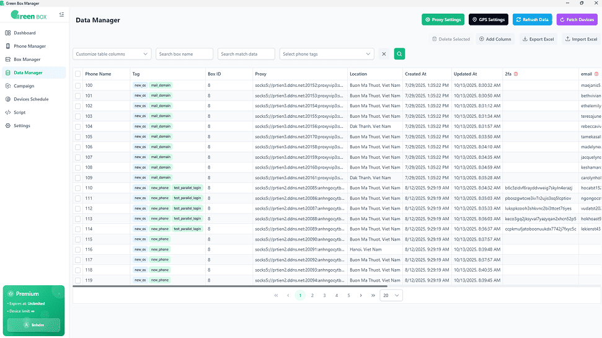Select Data Manager in the sidebar
The image size is (602, 338).
tap(33, 73)
